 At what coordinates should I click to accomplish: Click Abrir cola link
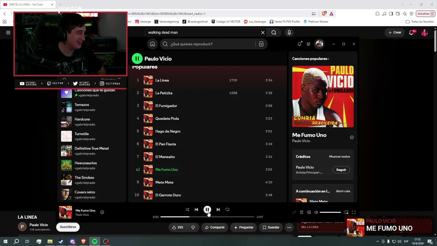coord(343,191)
